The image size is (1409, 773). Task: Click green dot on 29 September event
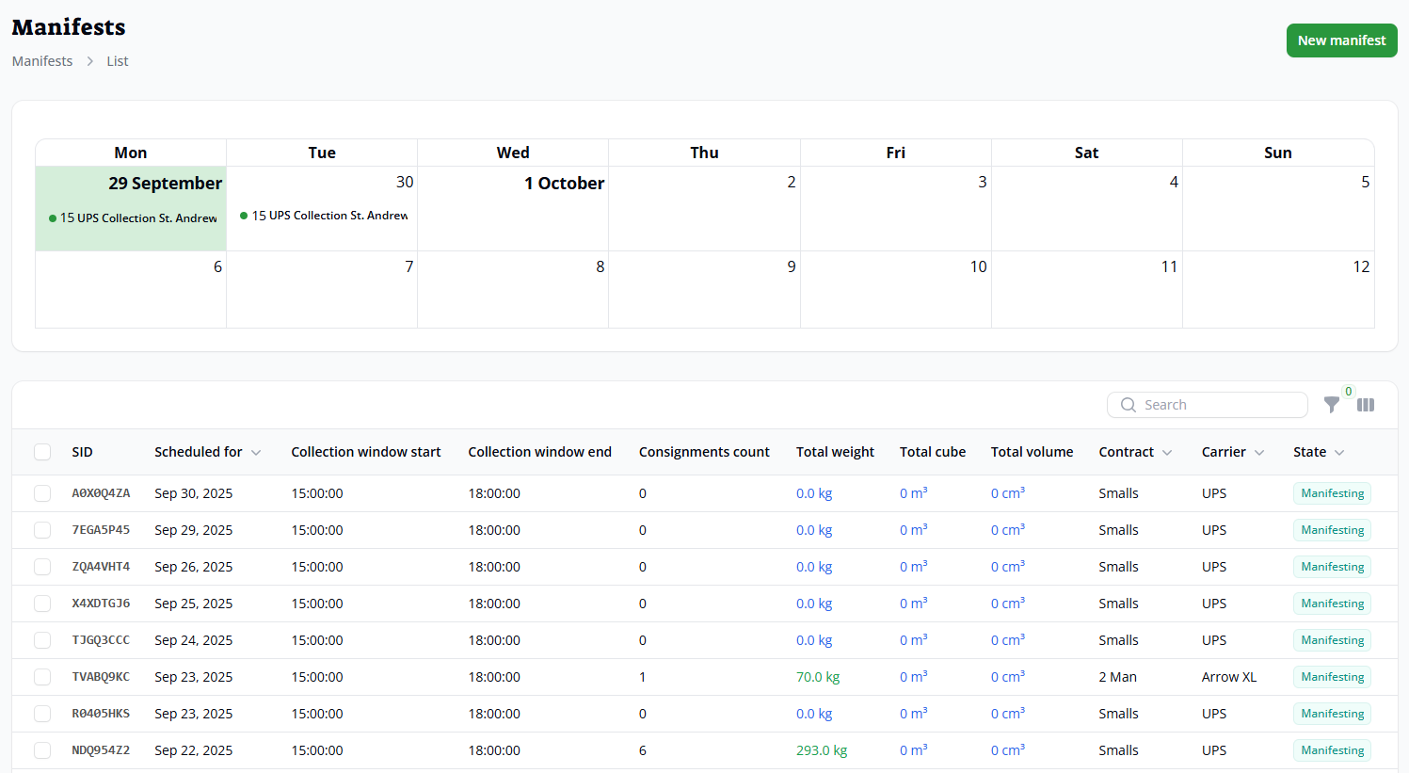click(53, 218)
